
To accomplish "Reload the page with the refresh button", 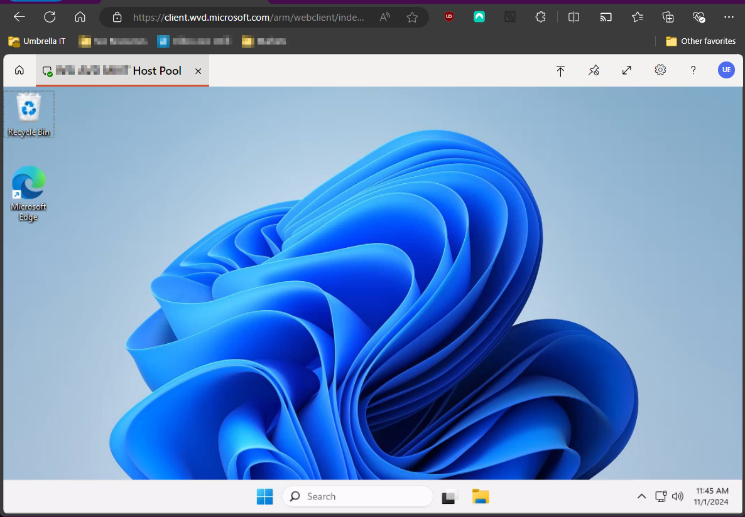I will 50,17.
